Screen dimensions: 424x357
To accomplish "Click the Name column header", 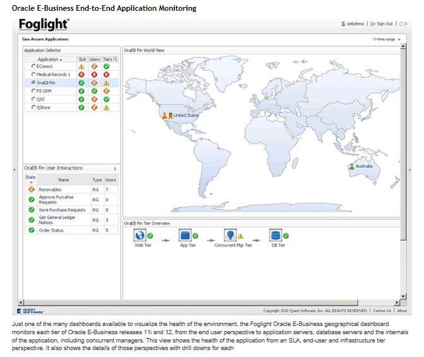I will [64, 180].
